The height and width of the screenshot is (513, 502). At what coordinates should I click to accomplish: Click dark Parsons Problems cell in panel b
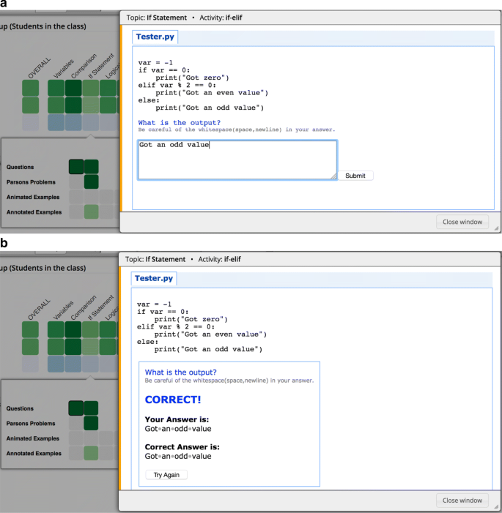(91, 424)
